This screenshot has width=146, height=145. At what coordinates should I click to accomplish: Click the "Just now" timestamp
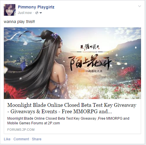tap(25, 13)
